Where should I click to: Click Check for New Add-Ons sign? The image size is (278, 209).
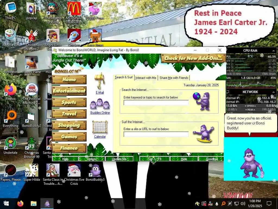click(193, 58)
